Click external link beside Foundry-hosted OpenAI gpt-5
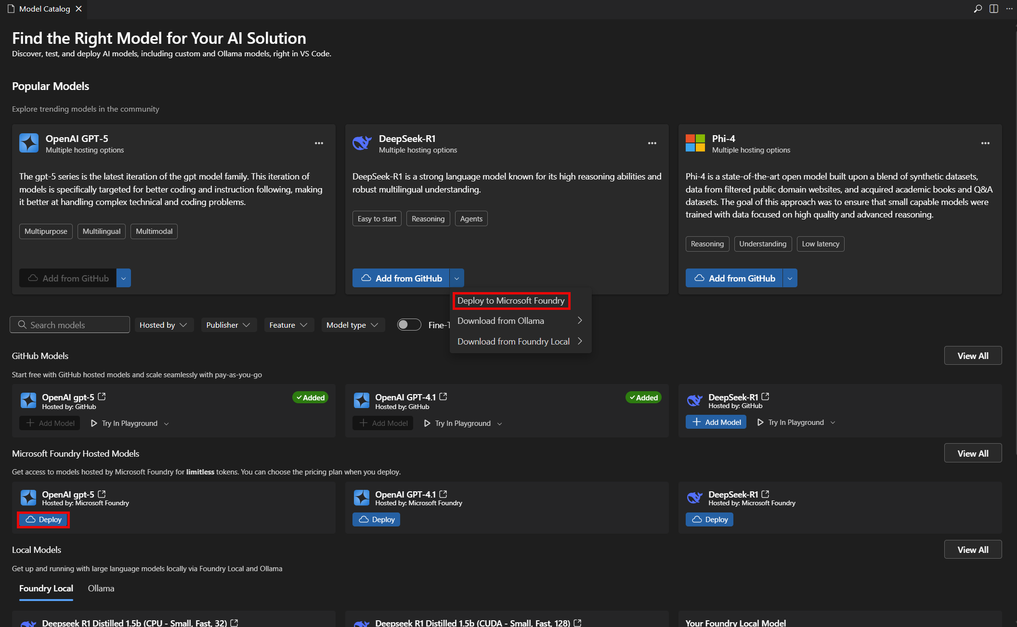Viewport: 1017px width, 627px height. (102, 494)
